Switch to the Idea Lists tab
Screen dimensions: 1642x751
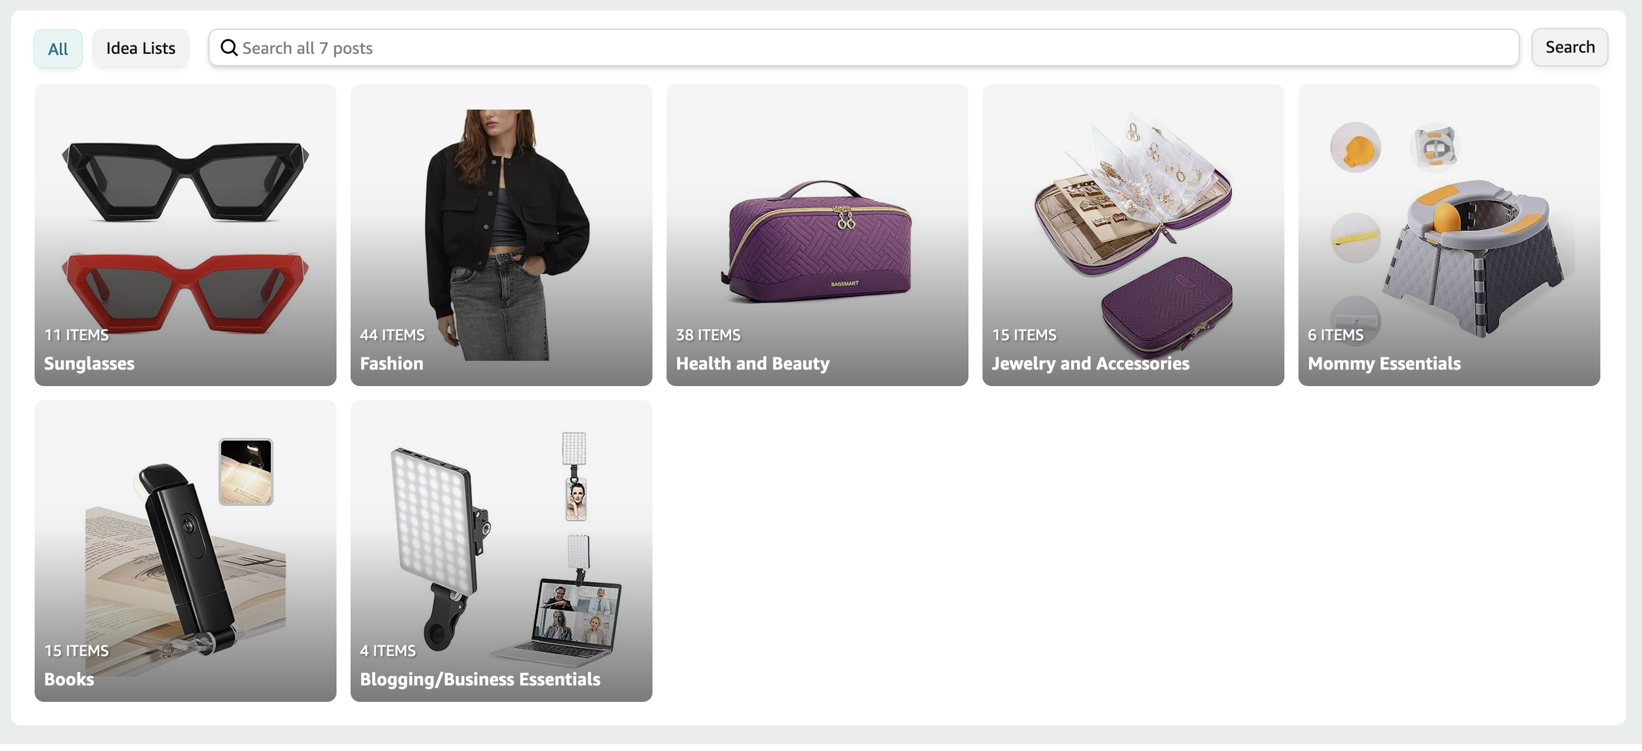coord(141,48)
